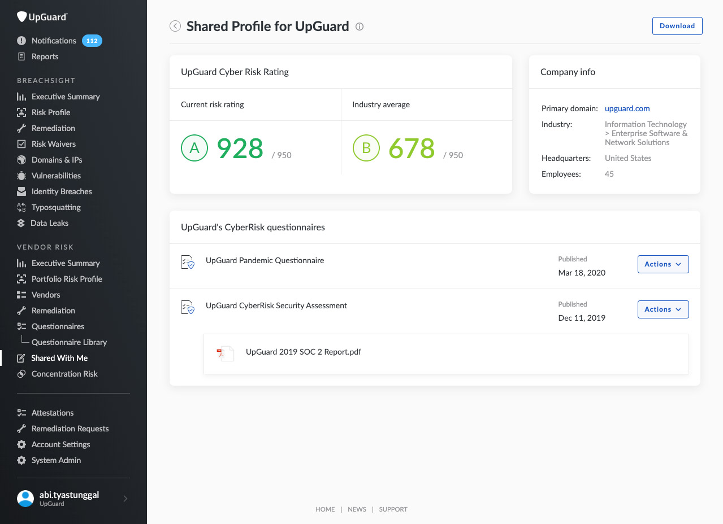Click BreachSight Executive Summary chart icon
This screenshot has width=723, height=524.
21,97
